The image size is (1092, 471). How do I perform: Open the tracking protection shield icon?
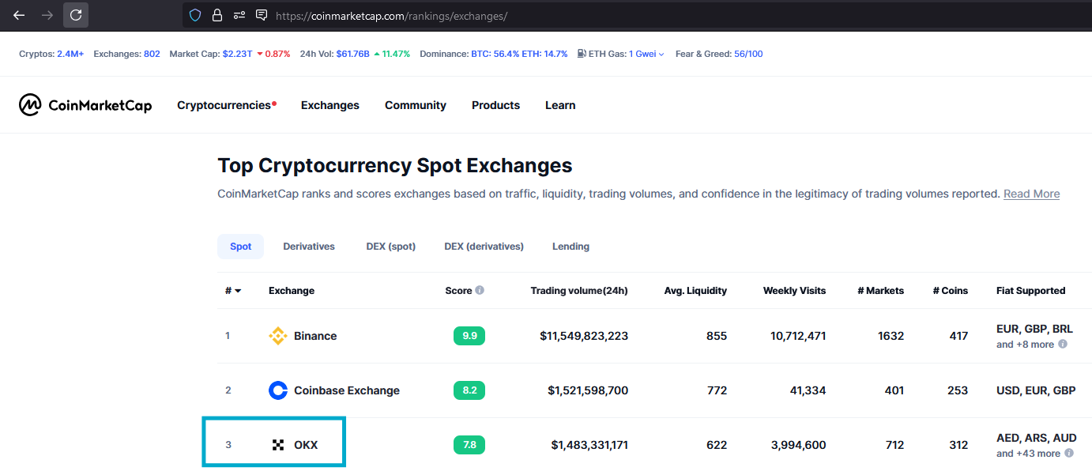point(195,15)
